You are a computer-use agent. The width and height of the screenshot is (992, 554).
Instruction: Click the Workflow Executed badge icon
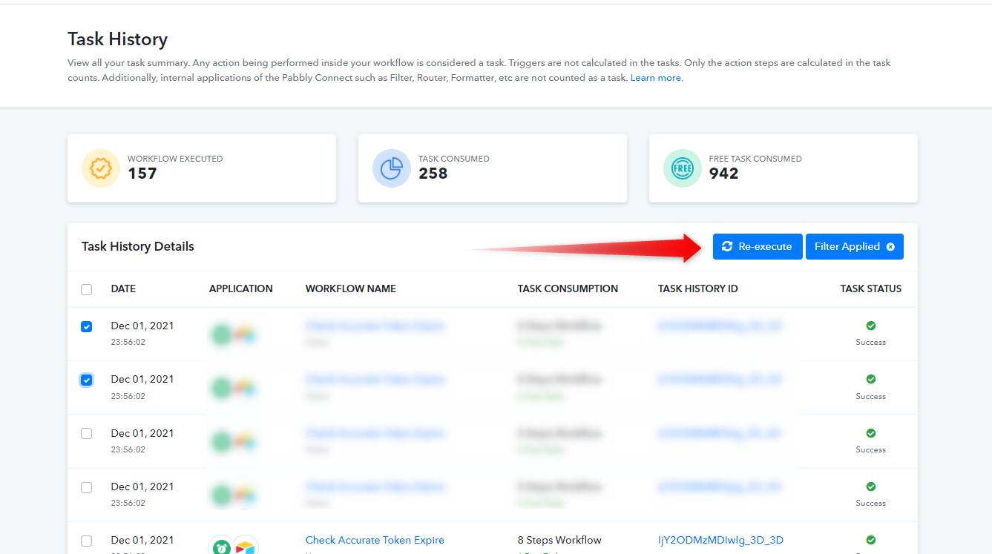coord(101,168)
